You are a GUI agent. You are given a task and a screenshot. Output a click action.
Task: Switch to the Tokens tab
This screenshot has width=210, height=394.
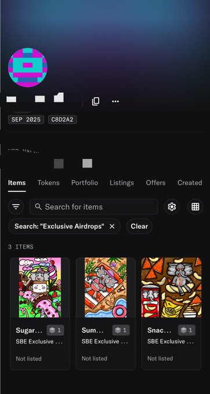pyautogui.click(x=49, y=183)
